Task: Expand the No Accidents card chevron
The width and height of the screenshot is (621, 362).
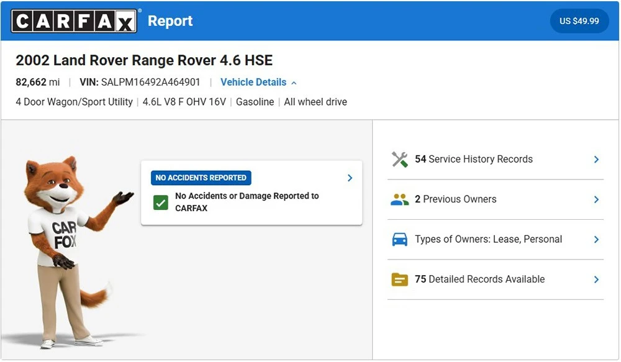Action: [x=350, y=178]
